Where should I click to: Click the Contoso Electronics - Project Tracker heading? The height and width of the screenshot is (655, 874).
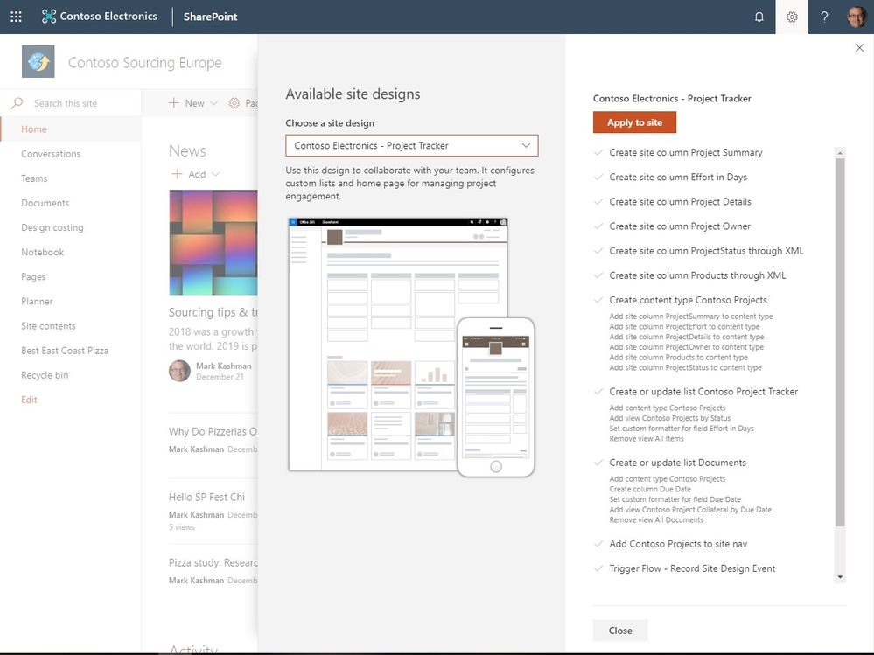(x=672, y=99)
